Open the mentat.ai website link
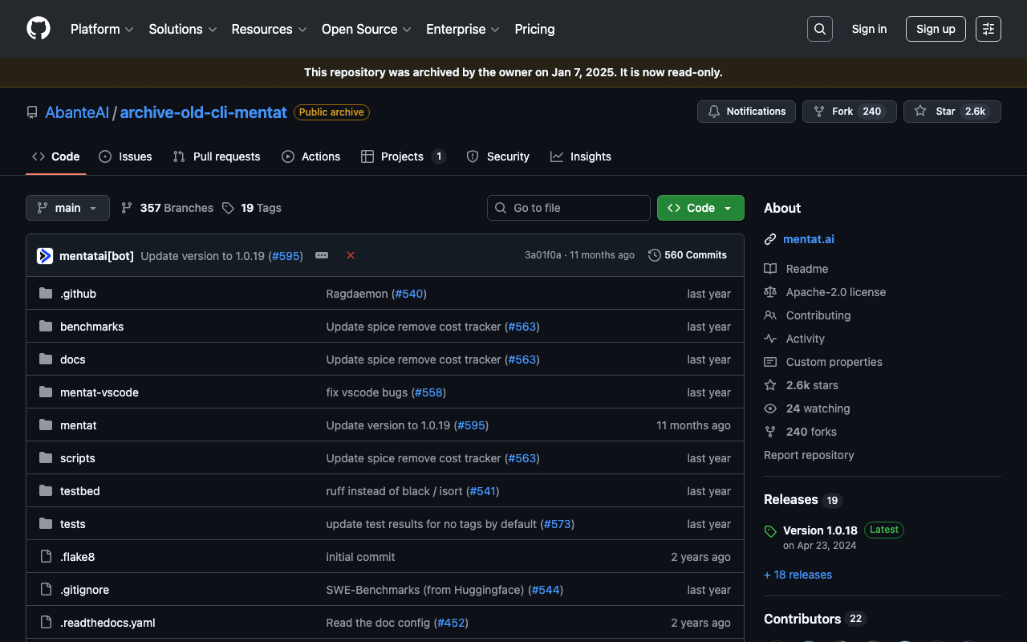Image resolution: width=1027 pixels, height=642 pixels. pos(808,239)
